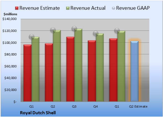This screenshot has width=163, height=117.
Task: Select the green actual bar for Q2
Action: [x=57, y=66]
